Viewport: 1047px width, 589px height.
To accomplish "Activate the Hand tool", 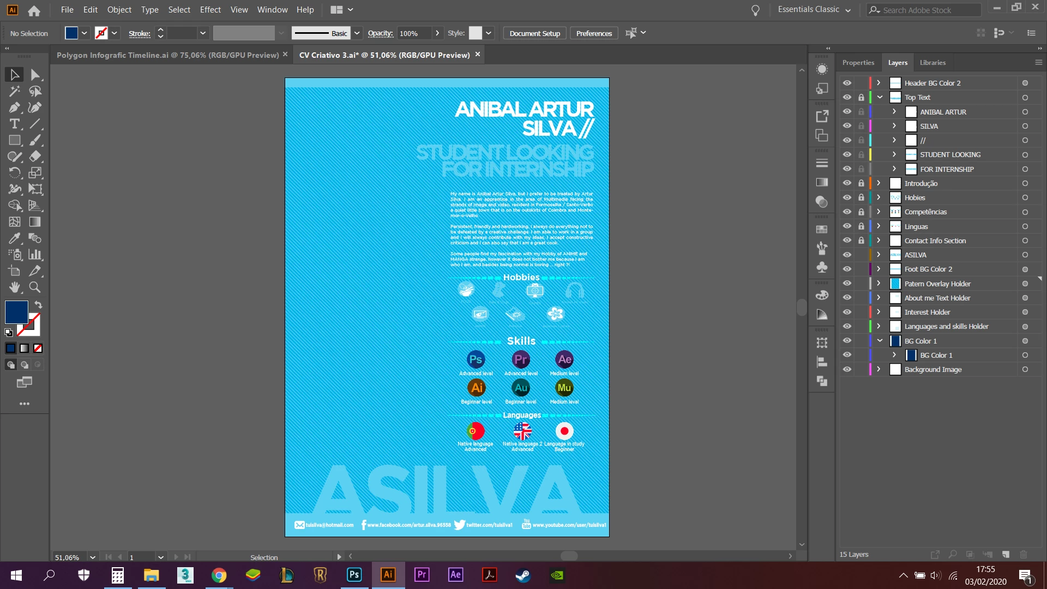I will tap(14, 287).
